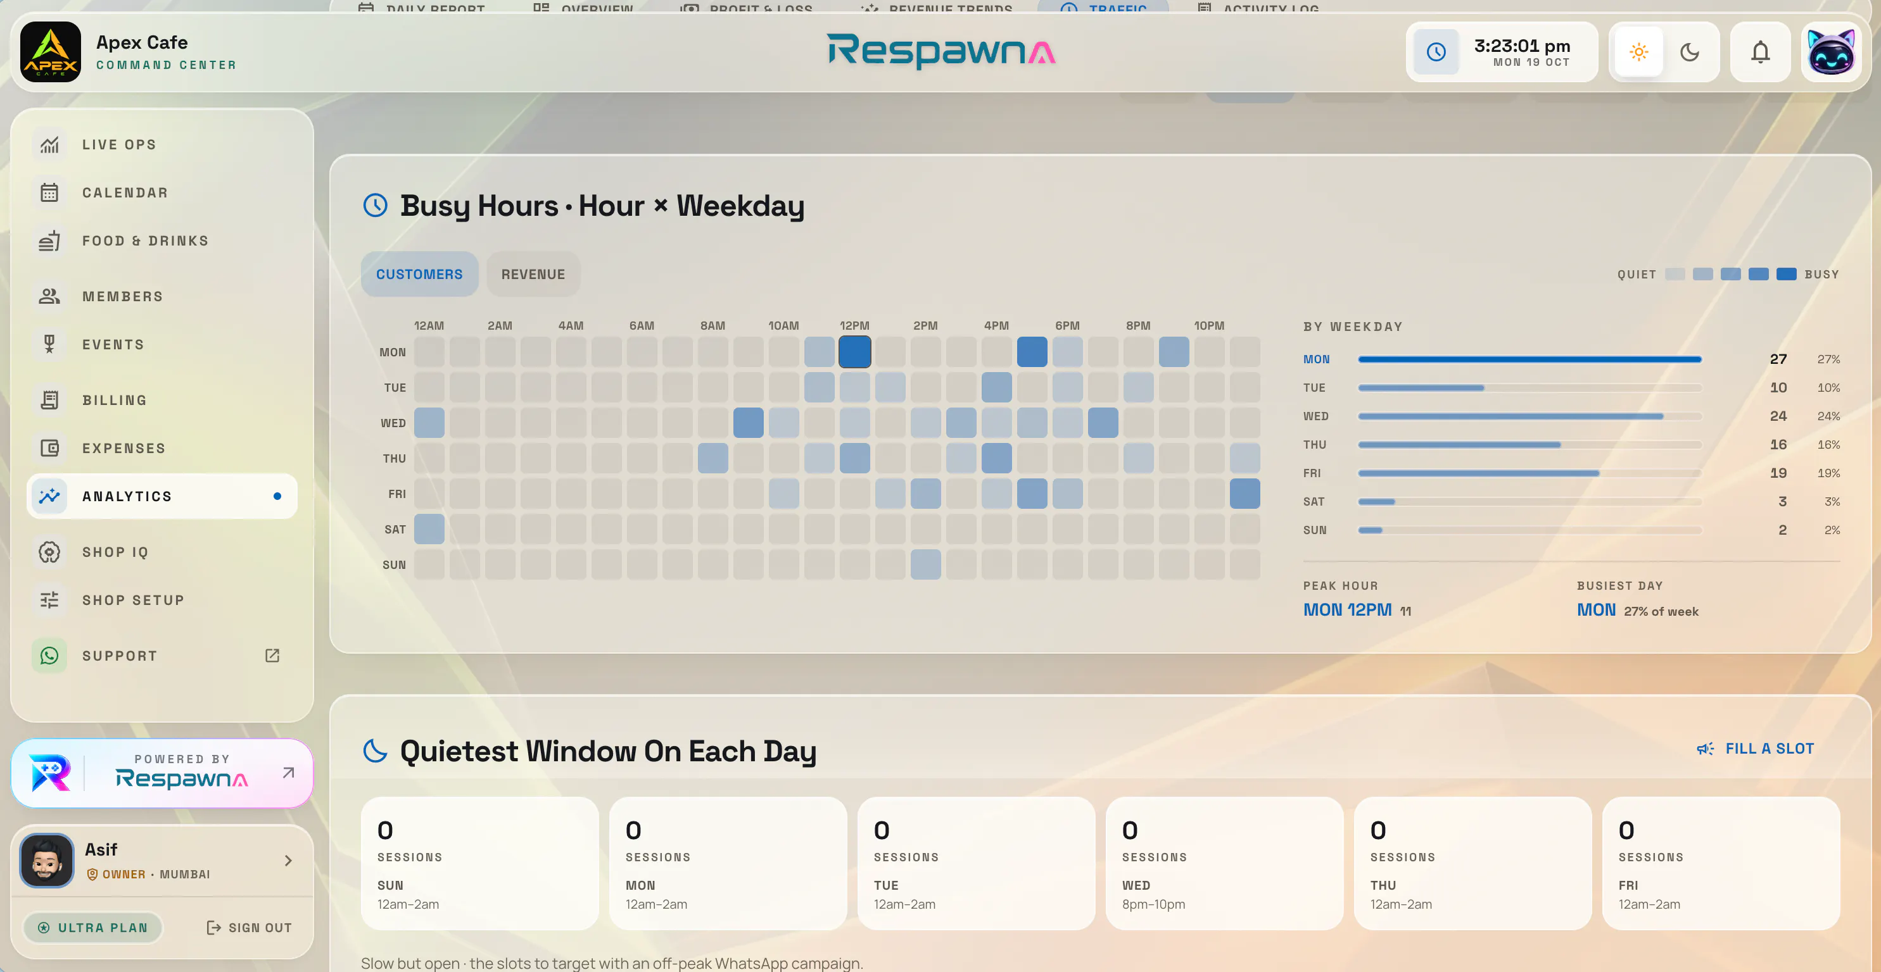Click the darkest Busy legend swatch

[x=1786, y=275]
